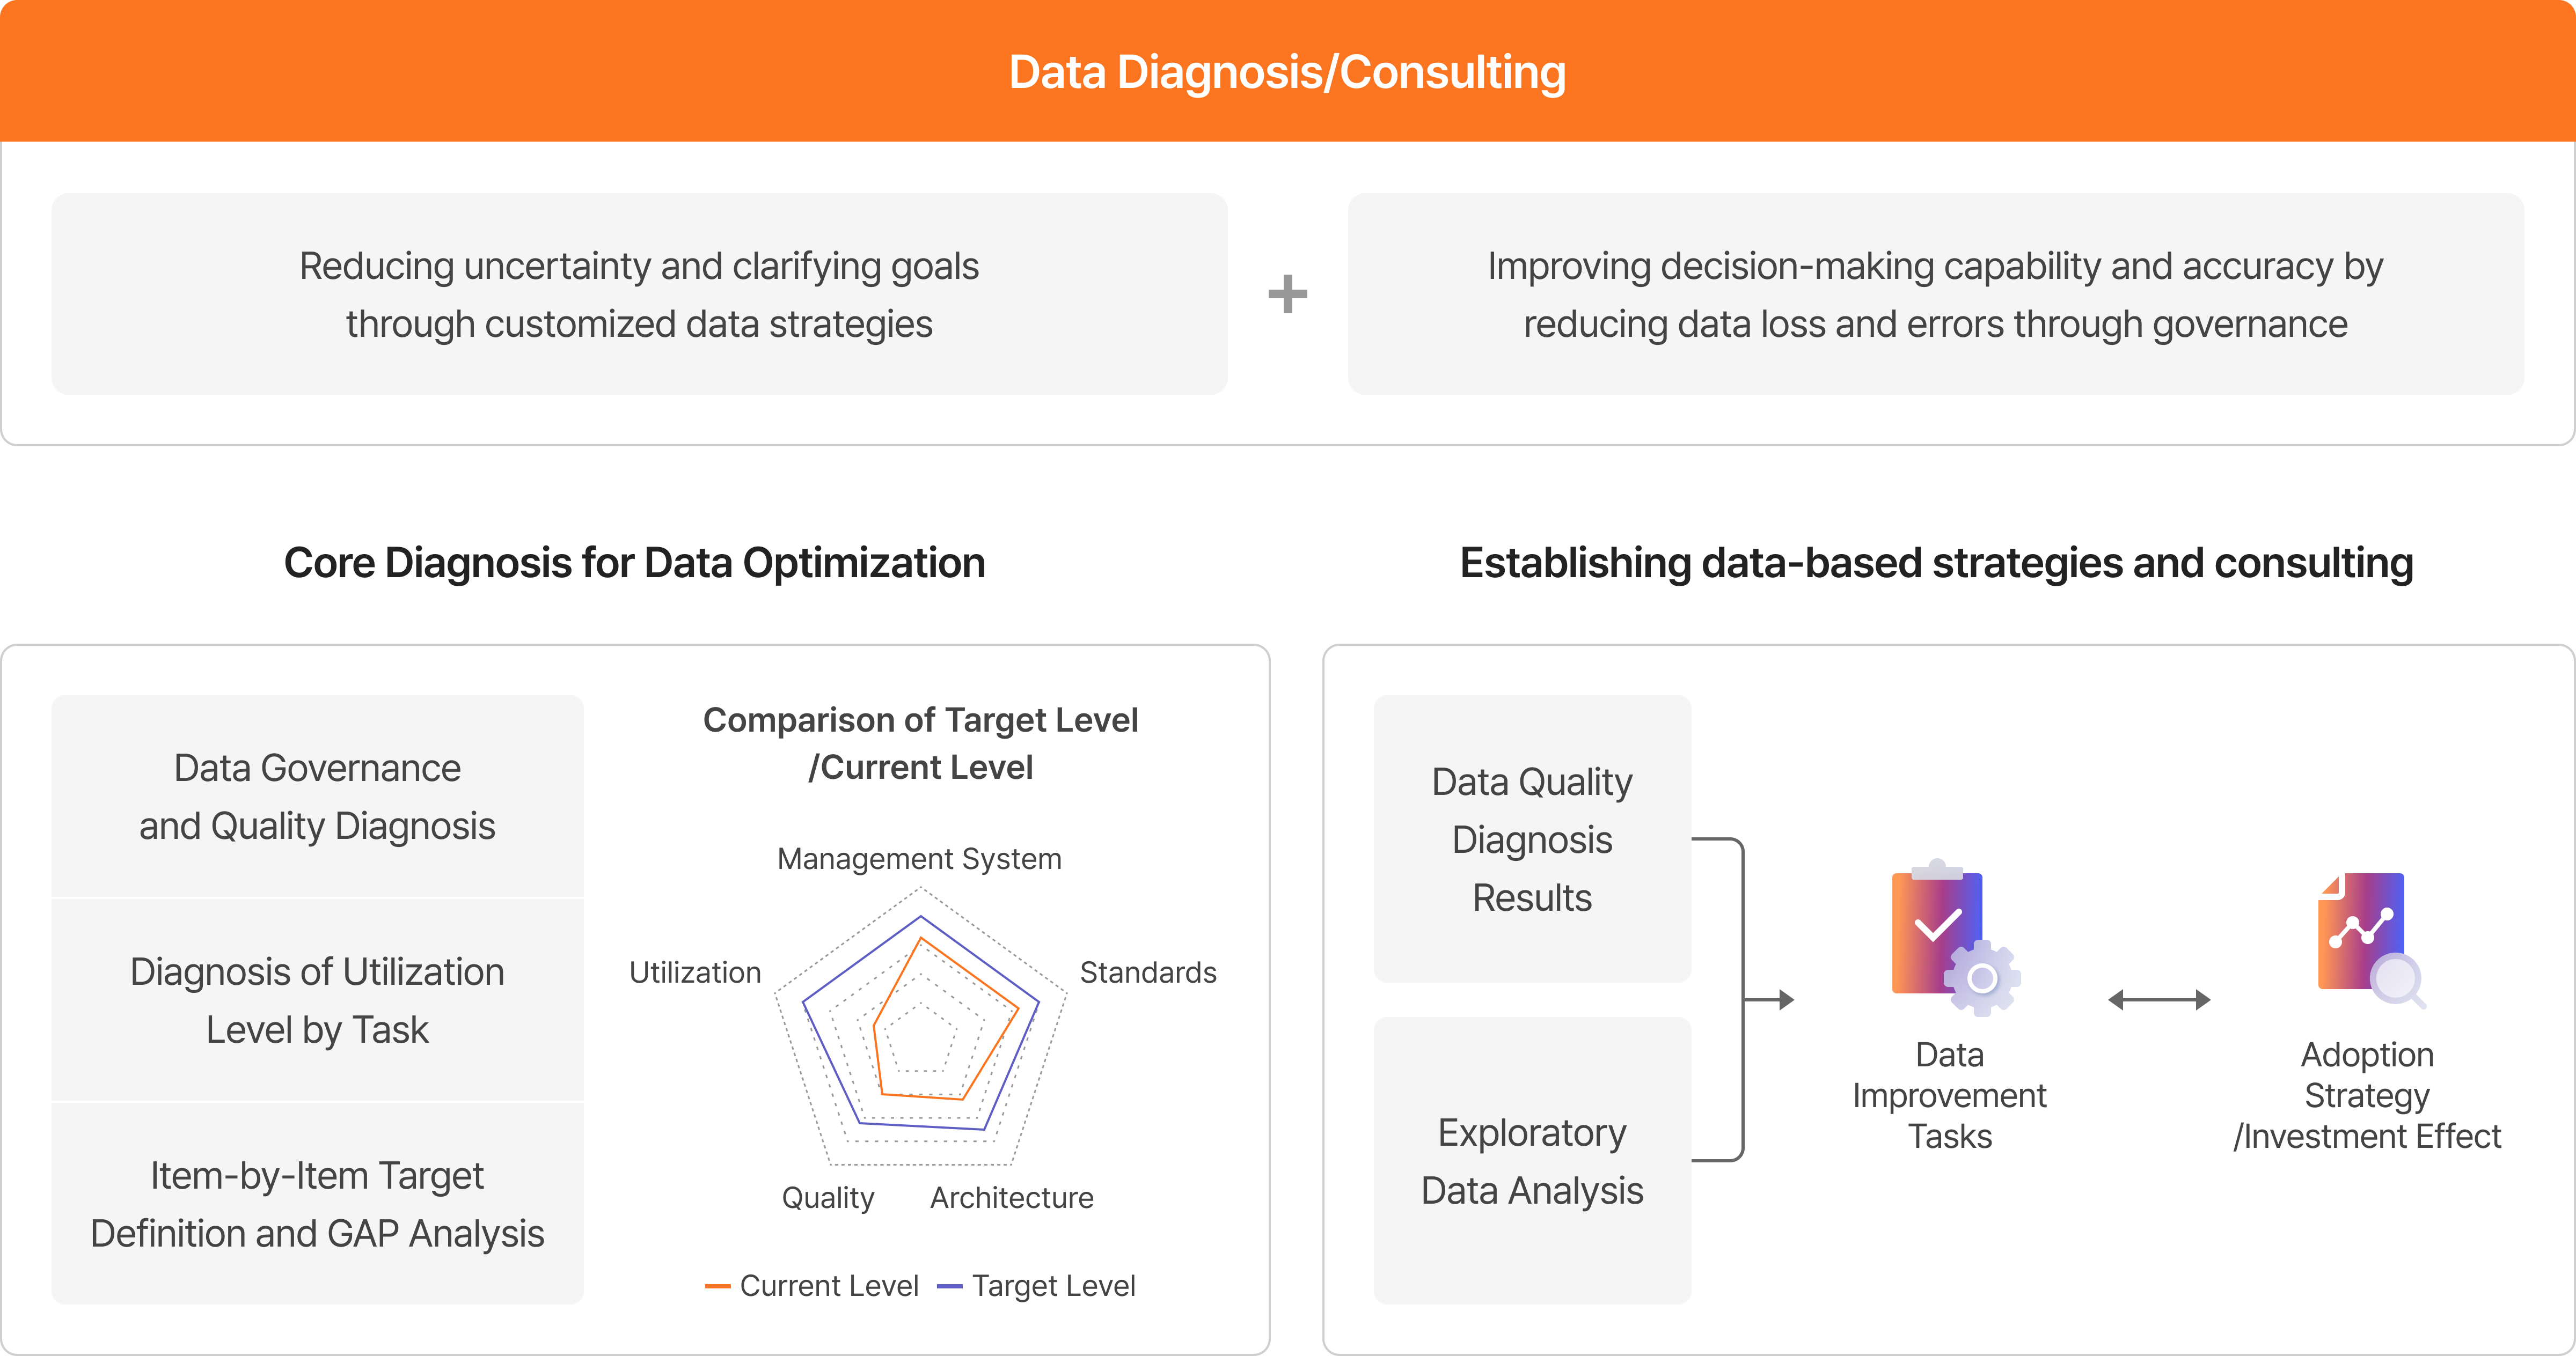
Task: Select Item-by-Item Target Definition and GAP Analysis
Action: [317, 1204]
